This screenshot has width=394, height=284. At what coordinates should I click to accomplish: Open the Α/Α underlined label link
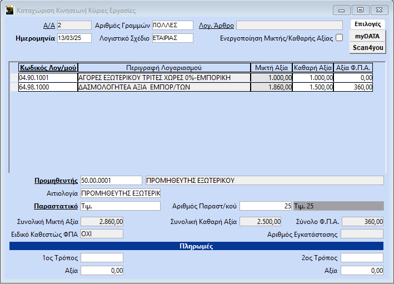pyautogui.click(x=49, y=26)
